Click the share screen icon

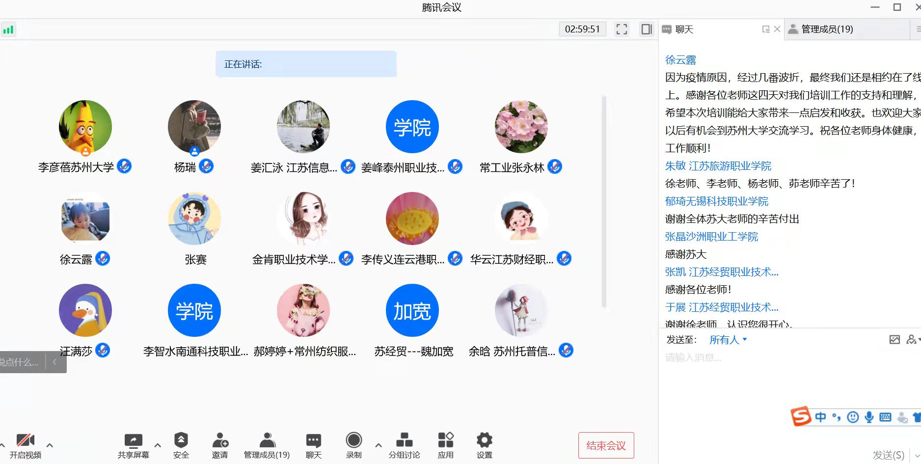[133, 440]
